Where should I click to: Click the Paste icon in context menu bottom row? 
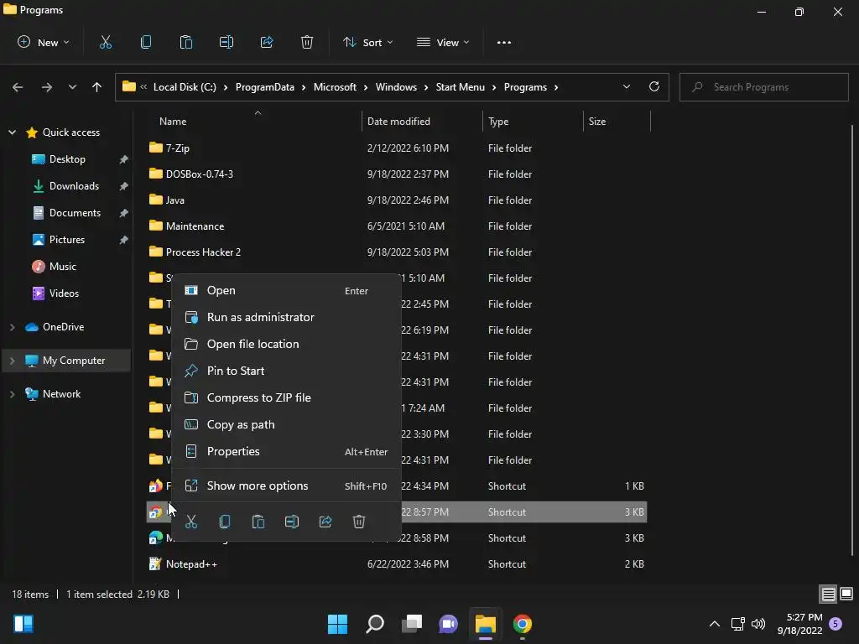(x=258, y=522)
